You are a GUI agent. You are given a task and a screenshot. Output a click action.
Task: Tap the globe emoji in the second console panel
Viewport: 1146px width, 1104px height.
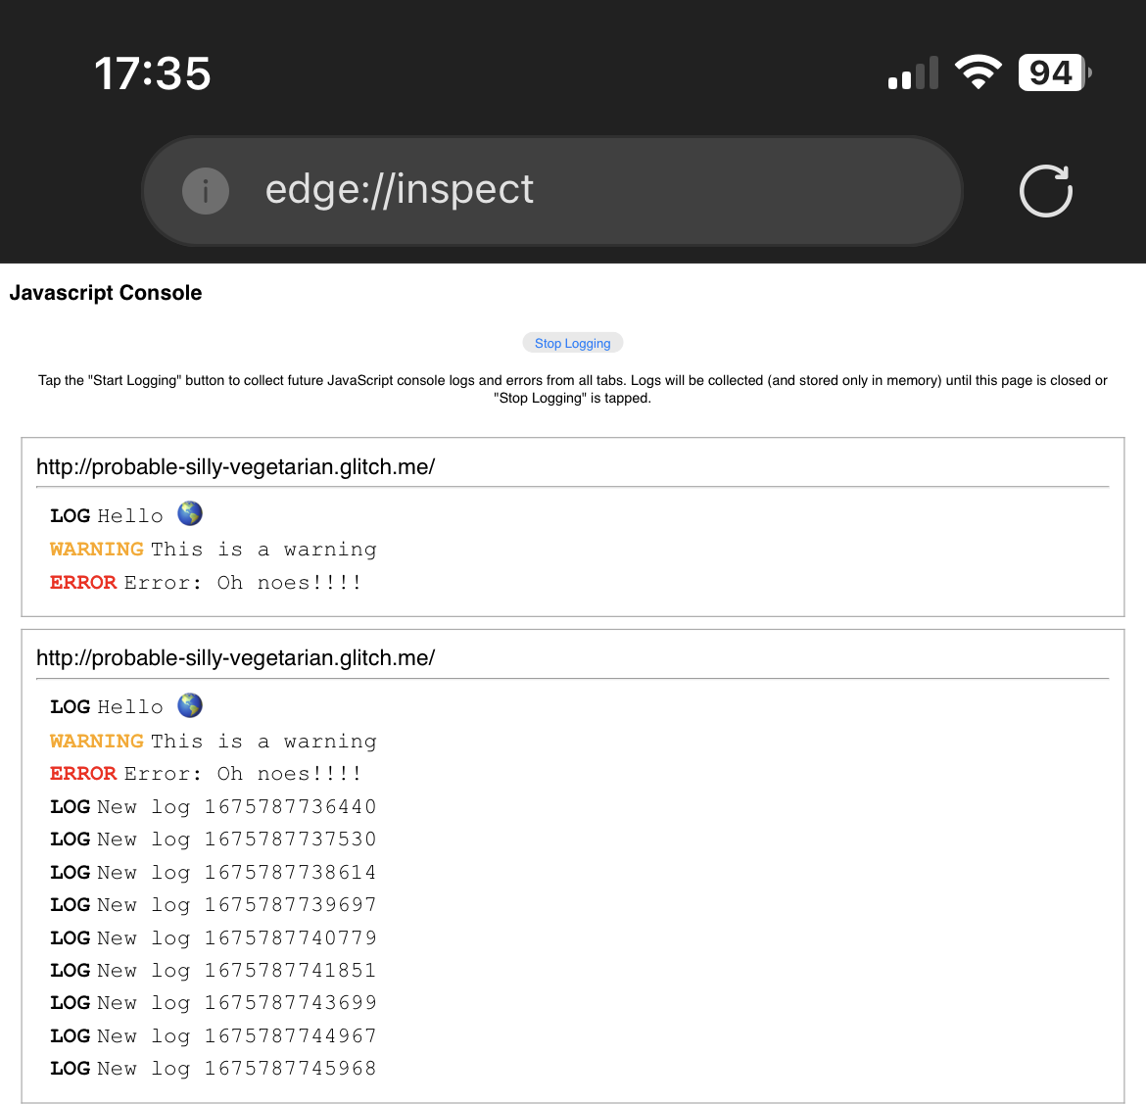189,704
